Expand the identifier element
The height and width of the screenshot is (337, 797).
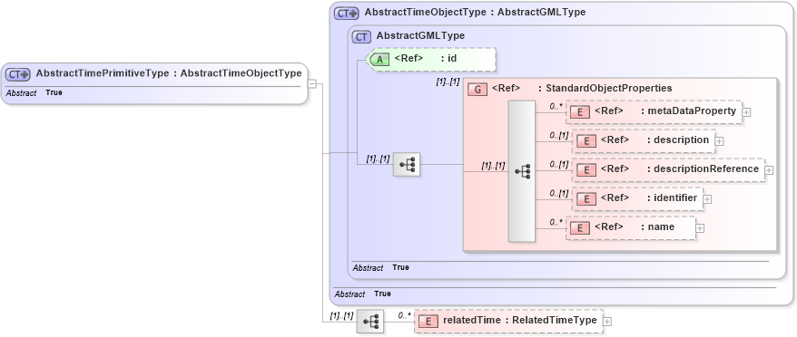[707, 199]
